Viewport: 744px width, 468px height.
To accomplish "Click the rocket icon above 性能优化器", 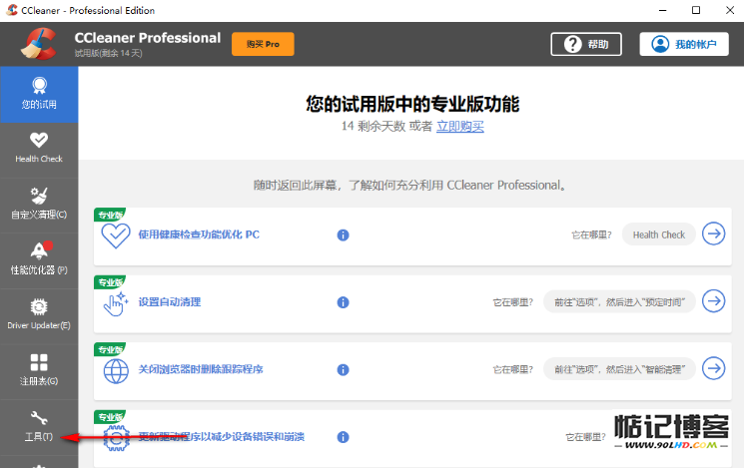I will 40,250.
